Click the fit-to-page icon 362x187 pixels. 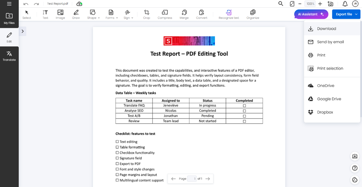point(292,4)
